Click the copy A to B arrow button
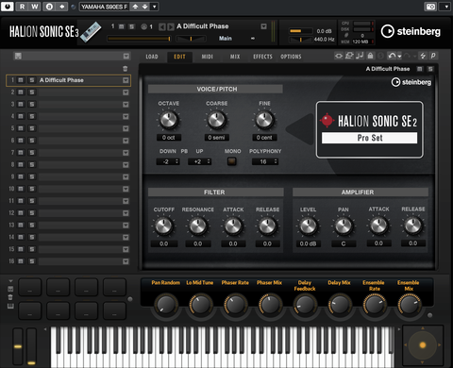This screenshot has width=453, height=368. (62, 7)
